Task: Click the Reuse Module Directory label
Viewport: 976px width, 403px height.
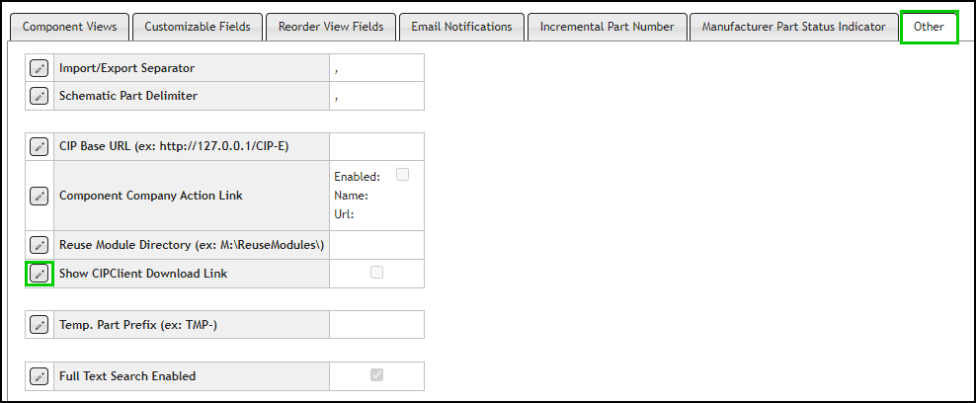Action: (x=192, y=245)
